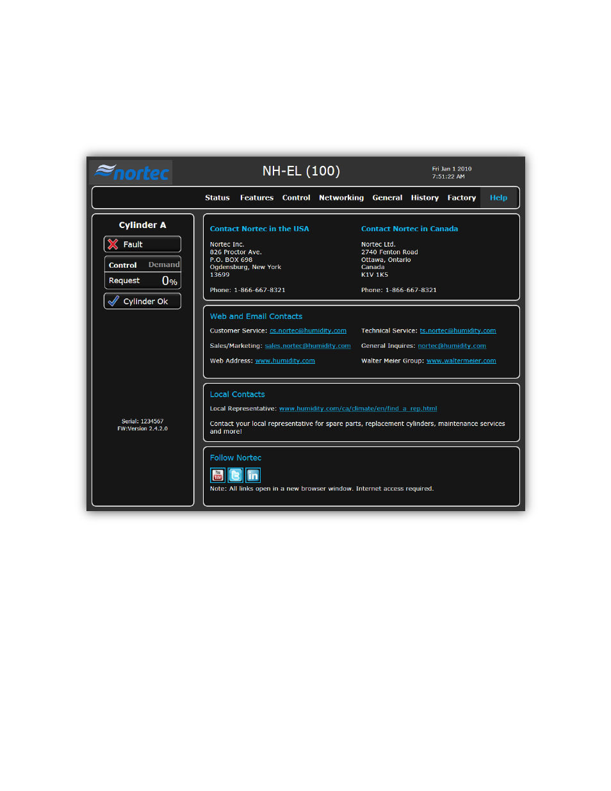Click the Fault status button
The image size is (611, 791).
click(142, 244)
